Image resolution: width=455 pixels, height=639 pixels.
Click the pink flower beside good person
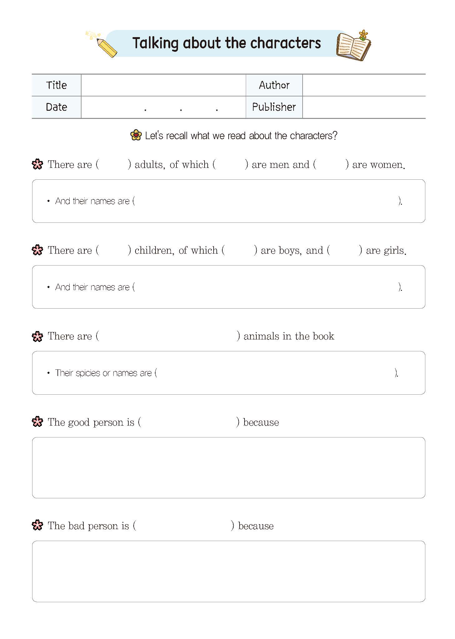pos(37,422)
